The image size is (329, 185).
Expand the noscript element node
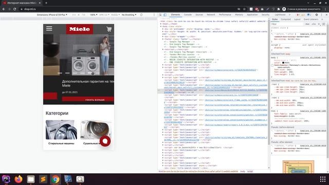[x=163, y=49]
